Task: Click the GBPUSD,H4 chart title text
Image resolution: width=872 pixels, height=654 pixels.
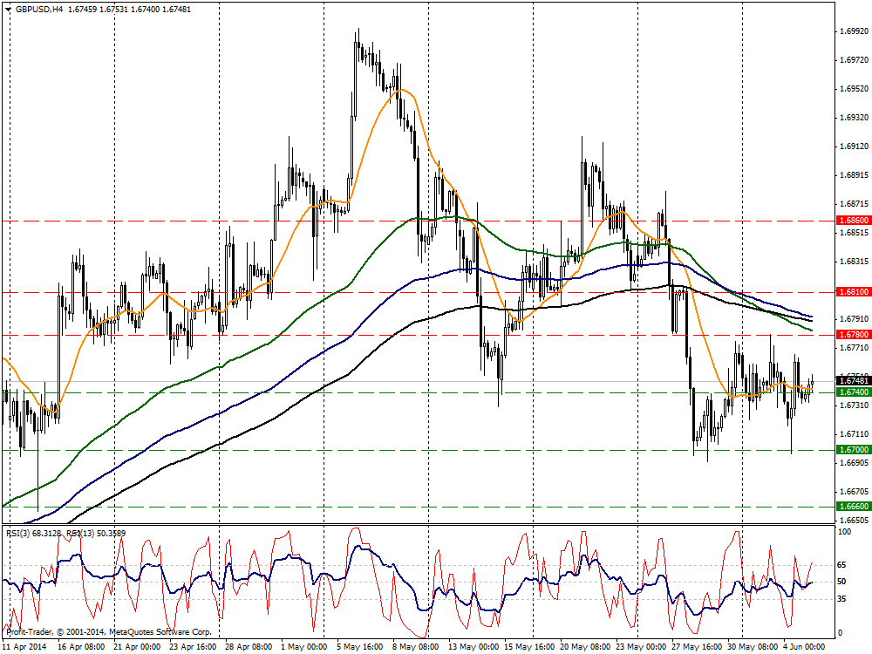Action: click(39, 9)
